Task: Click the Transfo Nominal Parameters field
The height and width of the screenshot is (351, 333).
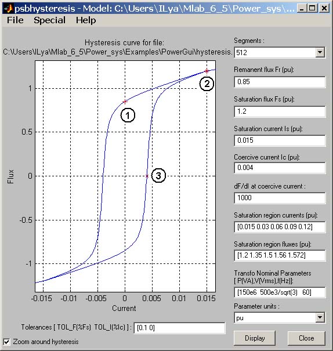Action: coord(280,292)
